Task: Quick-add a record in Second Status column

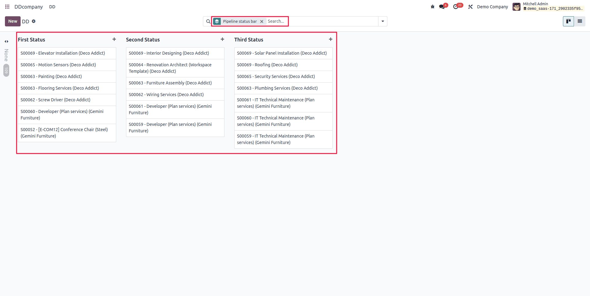Action: click(x=222, y=39)
